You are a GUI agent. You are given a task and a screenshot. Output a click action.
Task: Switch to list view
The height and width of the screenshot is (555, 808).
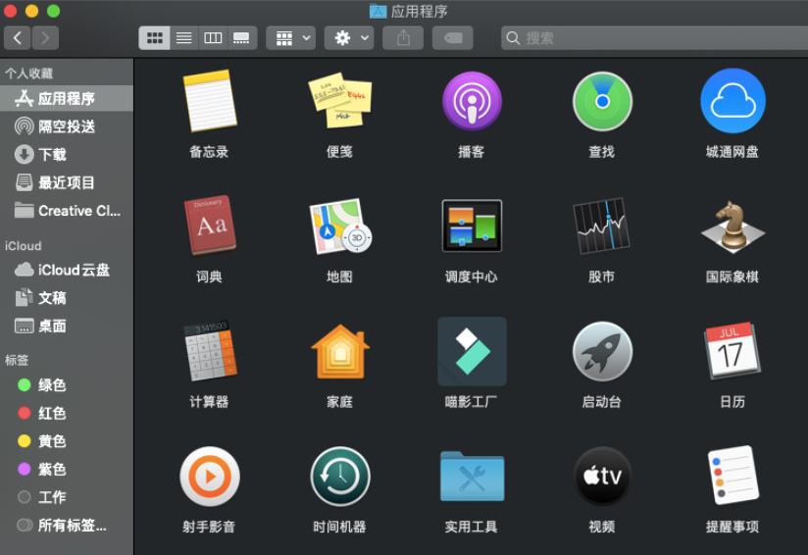[x=184, y=38]
